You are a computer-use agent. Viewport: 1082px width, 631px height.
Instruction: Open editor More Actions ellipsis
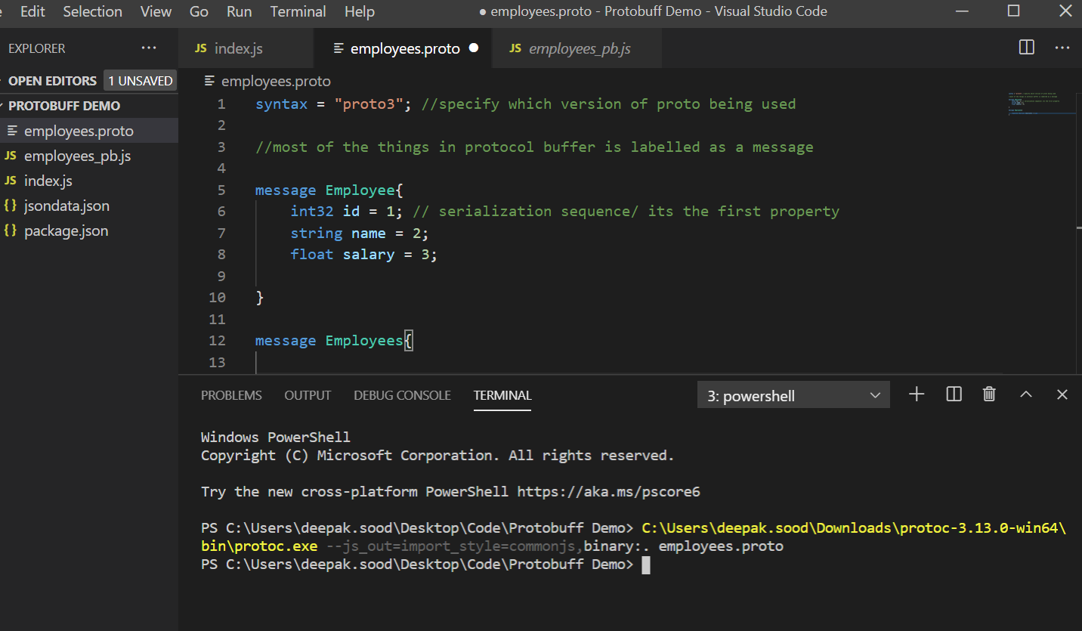[x=1062, y=48]
